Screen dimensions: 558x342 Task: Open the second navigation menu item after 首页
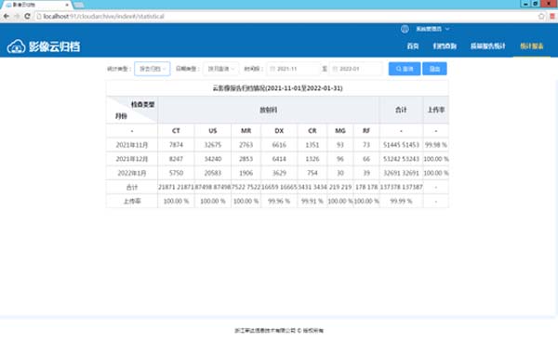pos(445,46)
